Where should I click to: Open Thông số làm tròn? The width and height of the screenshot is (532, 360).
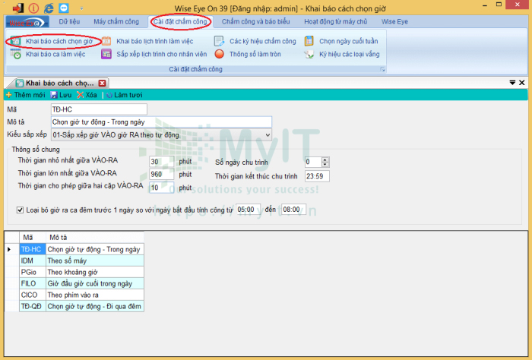click(255, 54)
